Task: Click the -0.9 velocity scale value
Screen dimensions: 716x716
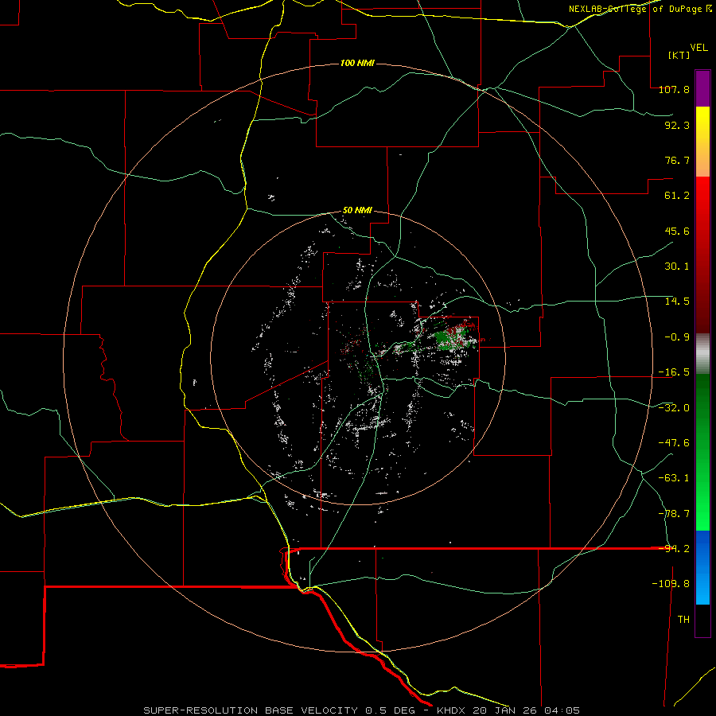Action: [x=674, y=337]
